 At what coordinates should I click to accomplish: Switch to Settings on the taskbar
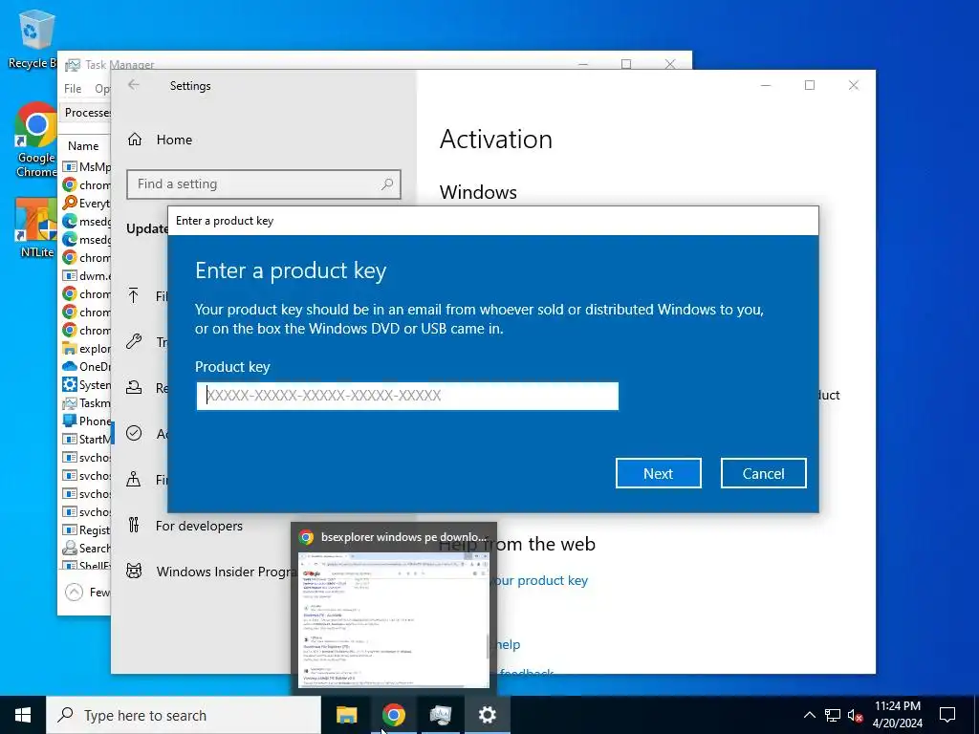(487, 715)
